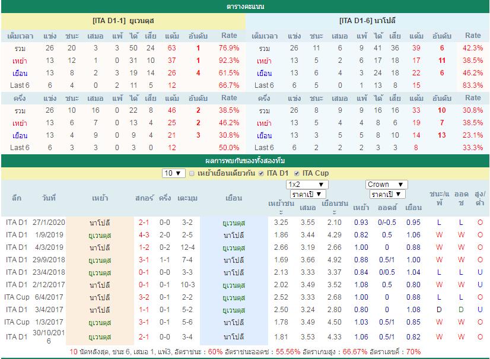Image resolution: width=490 pixels, height=359 pixels.
Task: Click the 63 total points for ยูเวนตุส
Action: point(172,48)
